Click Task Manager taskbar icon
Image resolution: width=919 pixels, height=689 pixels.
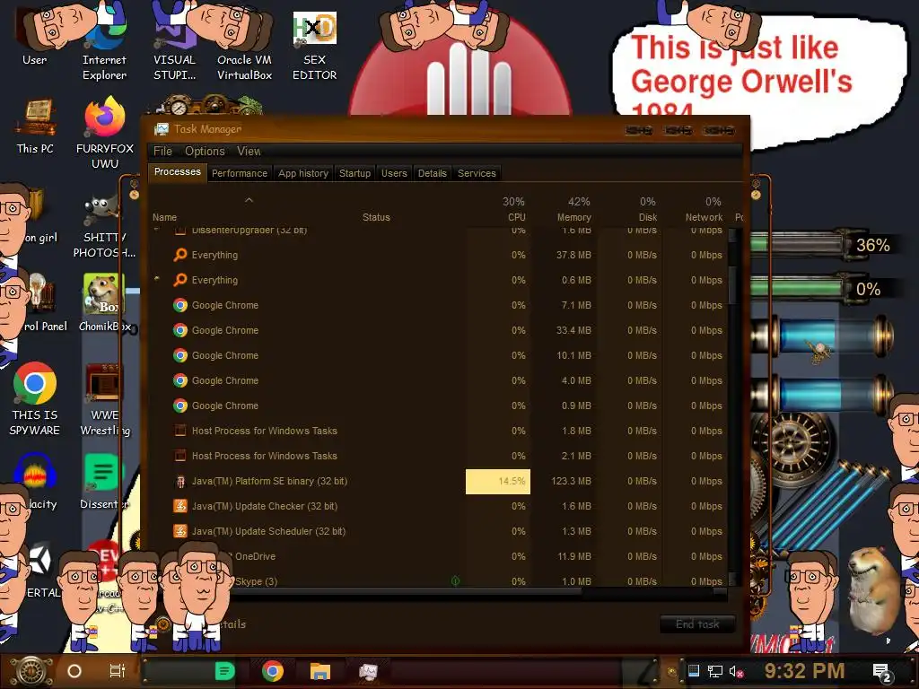[369, 671]
